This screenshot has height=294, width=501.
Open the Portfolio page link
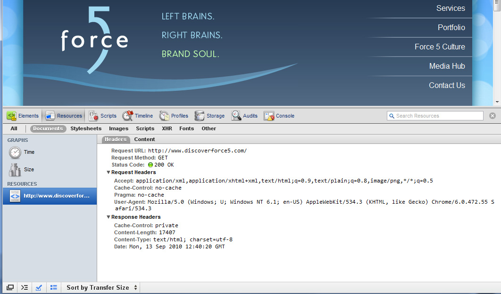click(451, 27)
